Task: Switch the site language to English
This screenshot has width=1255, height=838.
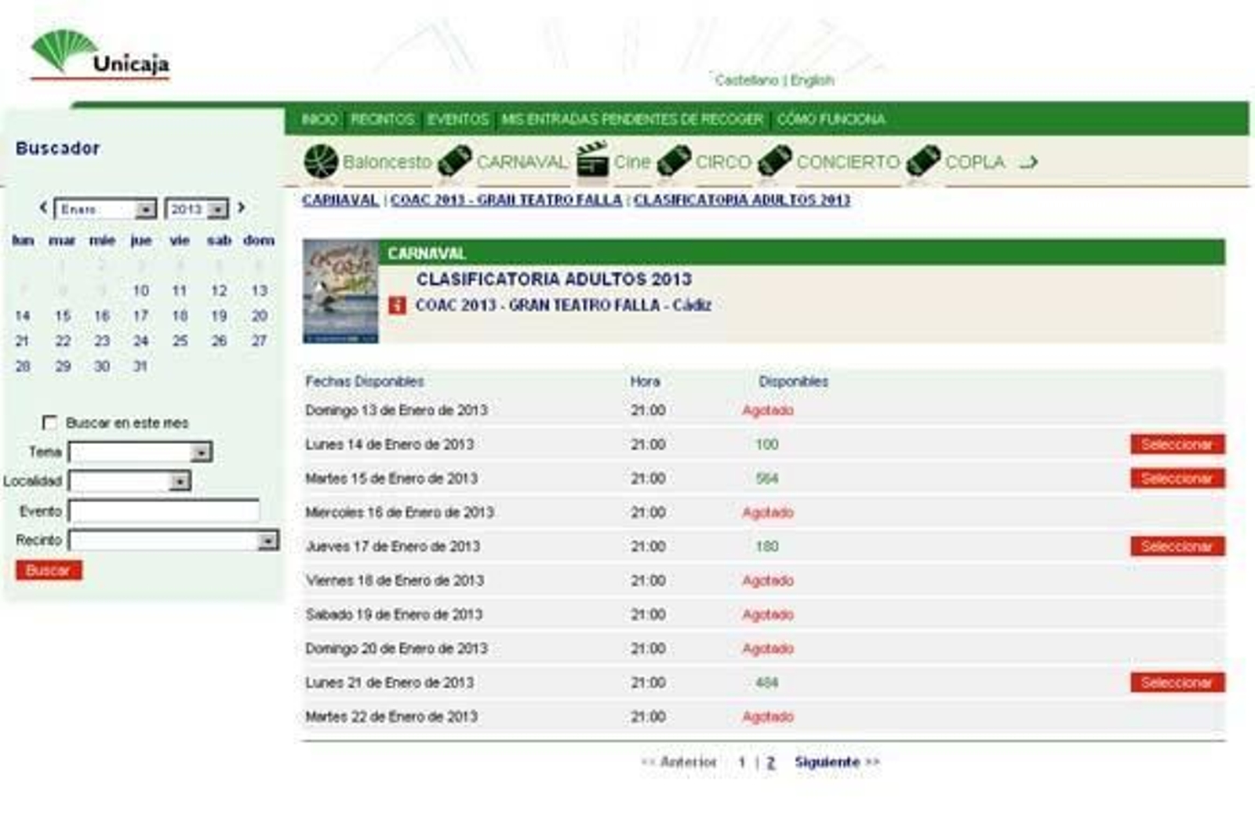Action: 814,78
